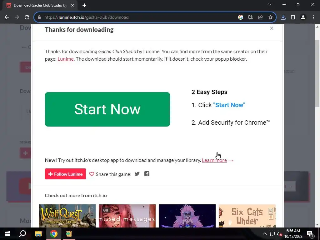
Task: Toggle the Chrome side panel icon
Action: tap(293, 17)
